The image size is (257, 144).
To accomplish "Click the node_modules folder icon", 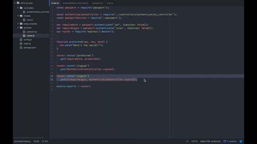I will 21,24.
